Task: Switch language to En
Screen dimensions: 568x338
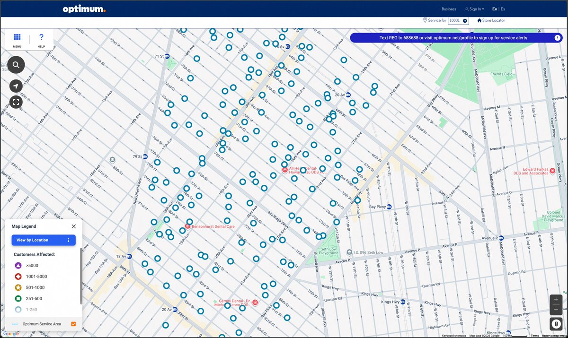Action: [x=495, y=9]
